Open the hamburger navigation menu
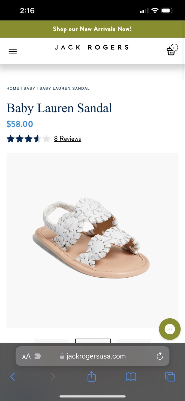The image size is (185, 401). tap(13, 51)
